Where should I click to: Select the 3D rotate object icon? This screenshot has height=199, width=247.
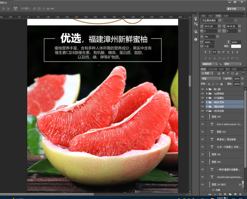pos(34,9)
